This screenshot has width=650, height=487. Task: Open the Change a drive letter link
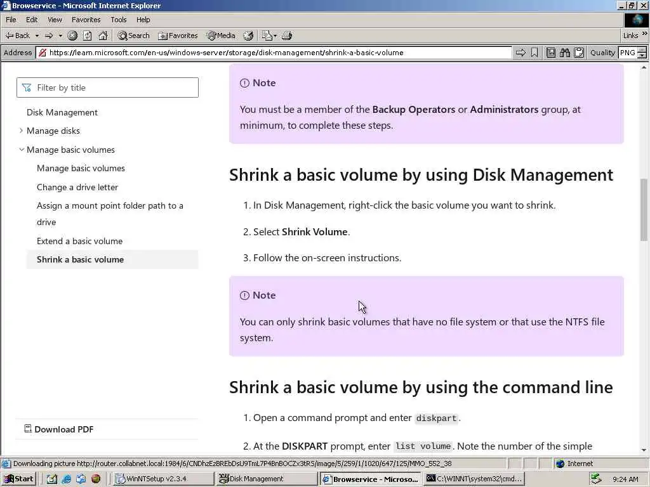point(77,187)
